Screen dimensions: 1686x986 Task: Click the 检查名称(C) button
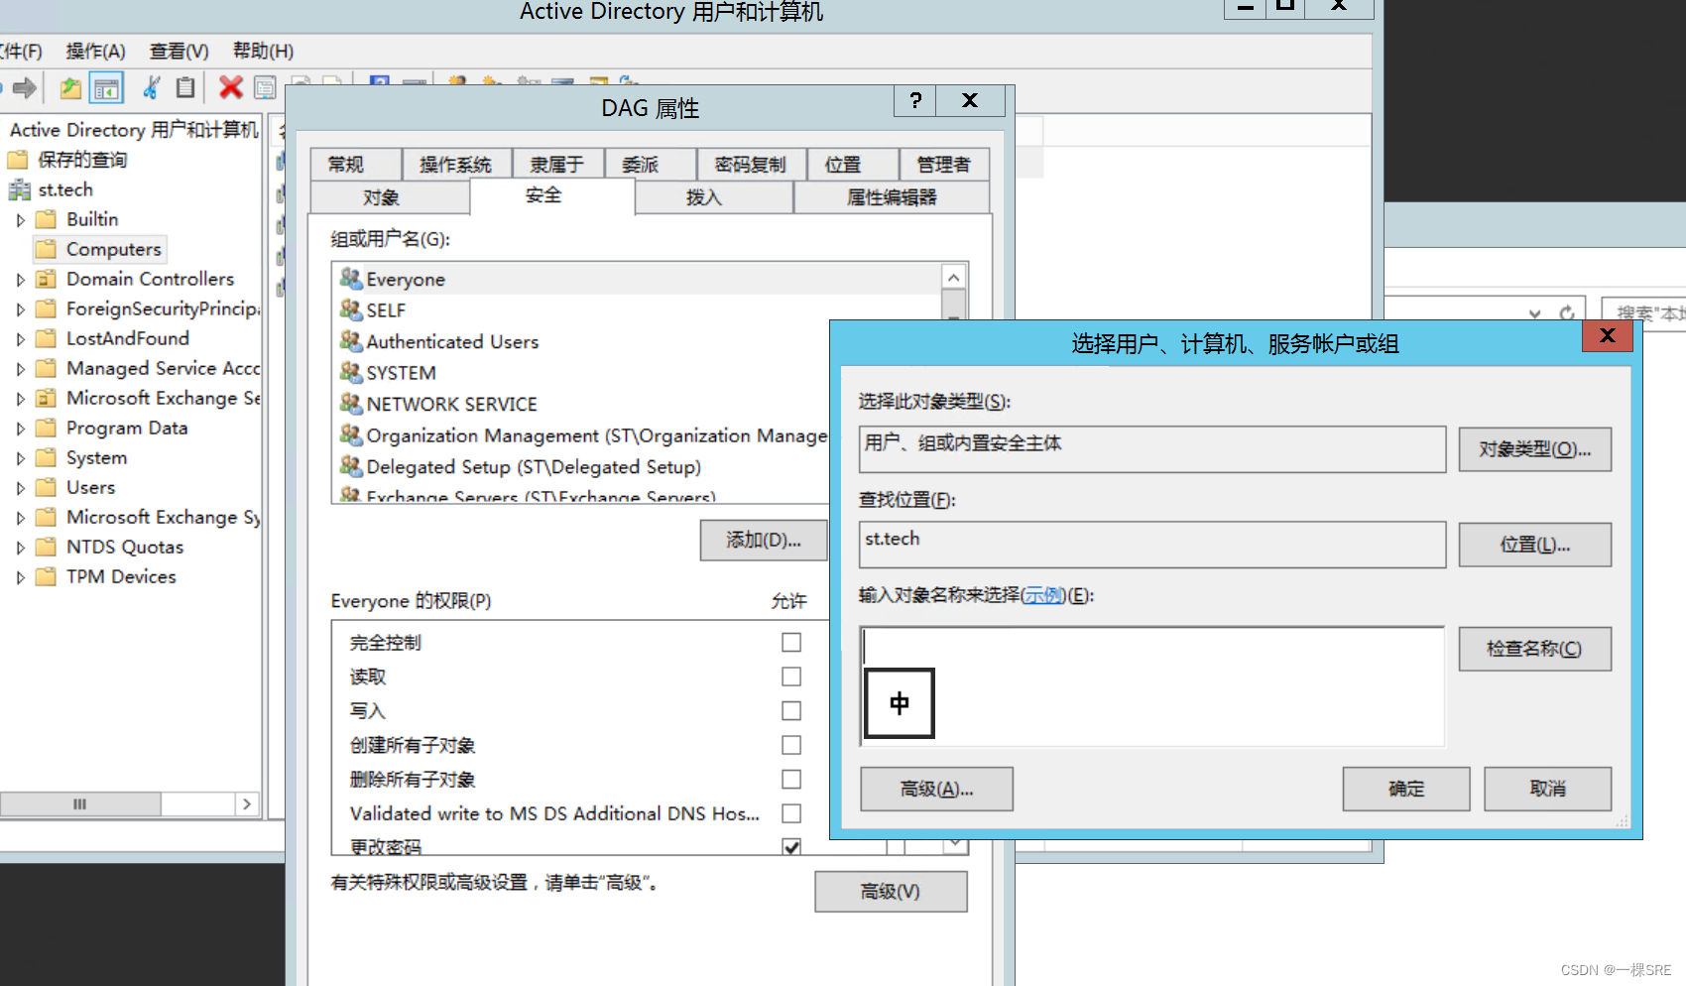tap(1534, 649)
